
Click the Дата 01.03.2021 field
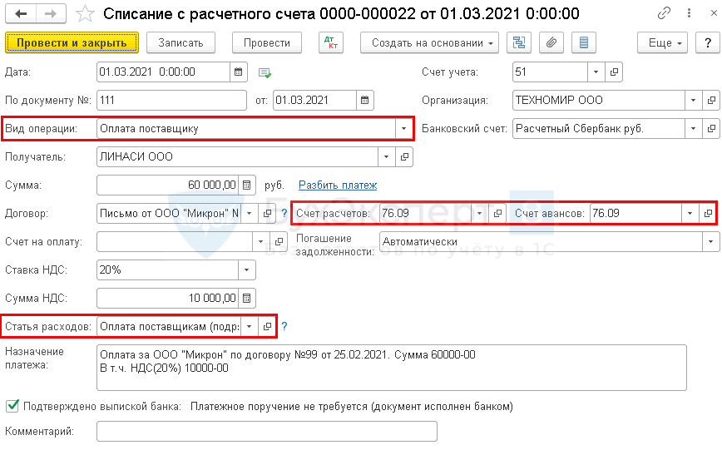pos(164,72)
